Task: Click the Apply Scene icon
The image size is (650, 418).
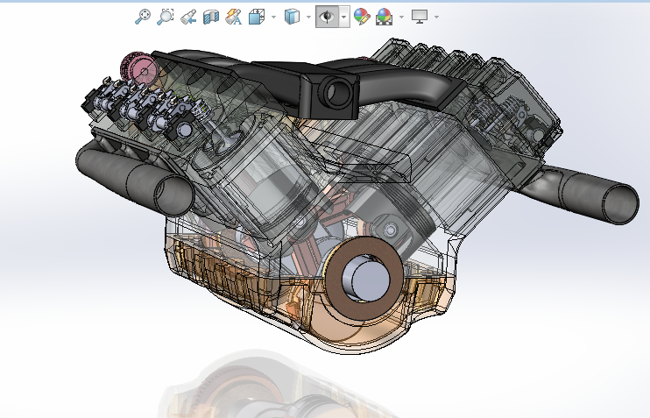Action: click(384, 17)
